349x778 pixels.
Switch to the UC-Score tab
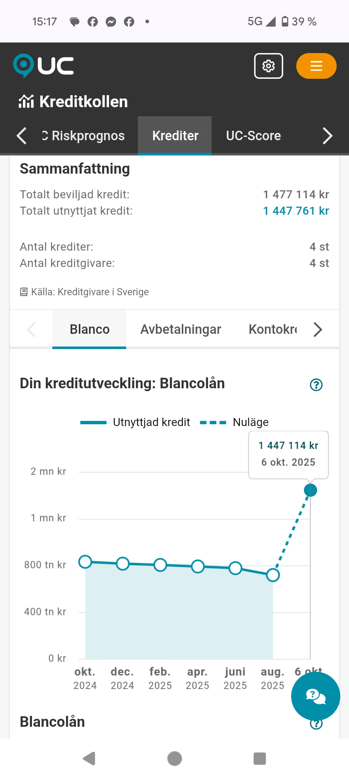(253, 136)
